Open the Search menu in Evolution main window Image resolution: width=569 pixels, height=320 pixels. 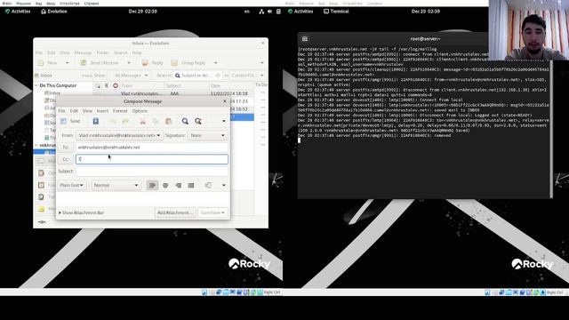pyautogui.click(x=121, y=53)
